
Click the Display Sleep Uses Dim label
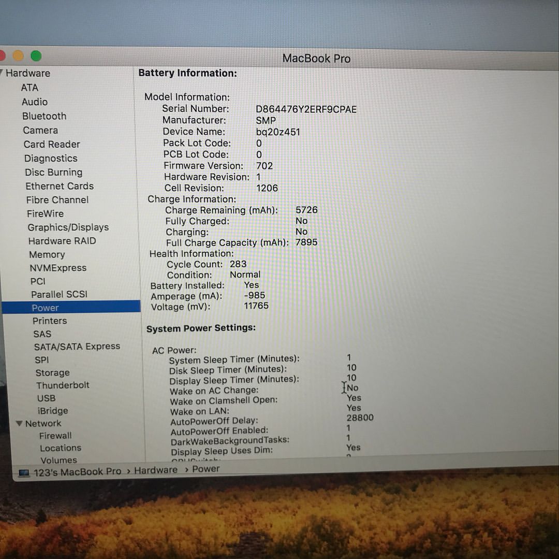[x=222, y=451]
